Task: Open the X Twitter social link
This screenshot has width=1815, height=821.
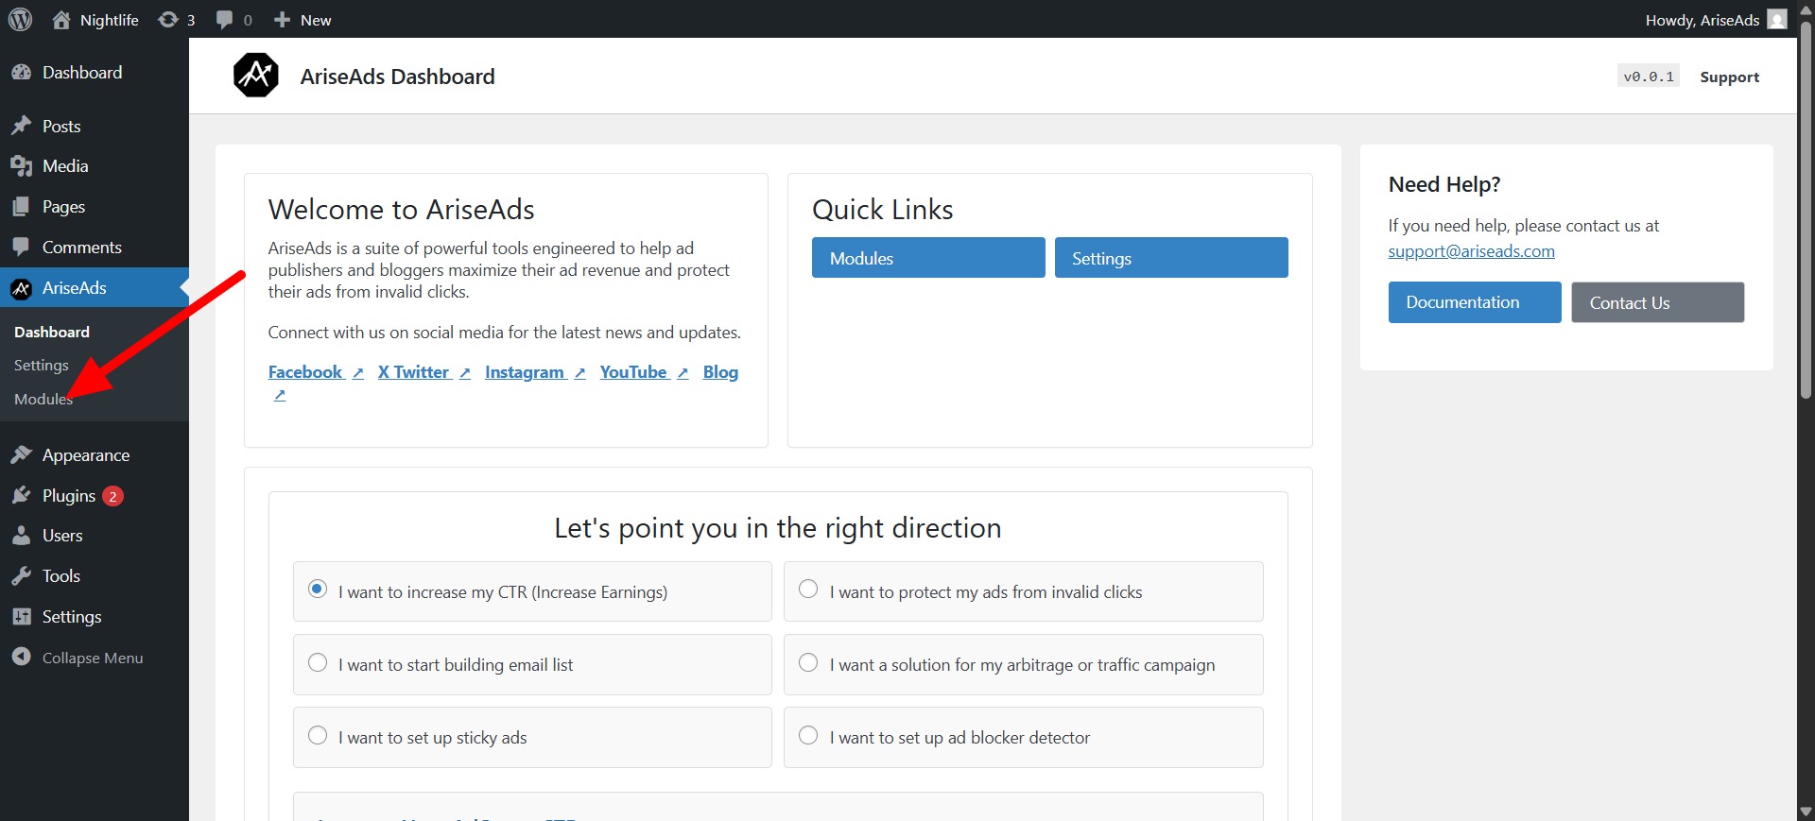Action: [x=413, y=372]
